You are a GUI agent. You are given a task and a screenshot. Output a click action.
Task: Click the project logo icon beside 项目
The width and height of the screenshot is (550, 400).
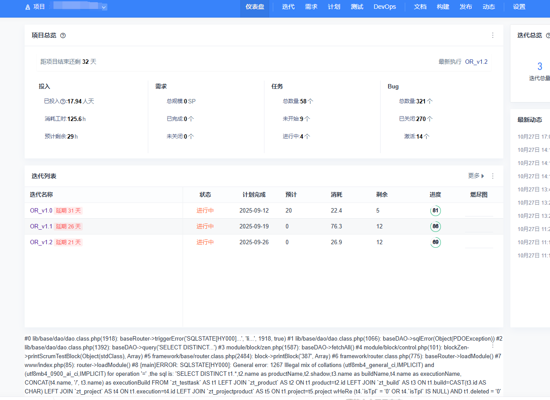28,7
